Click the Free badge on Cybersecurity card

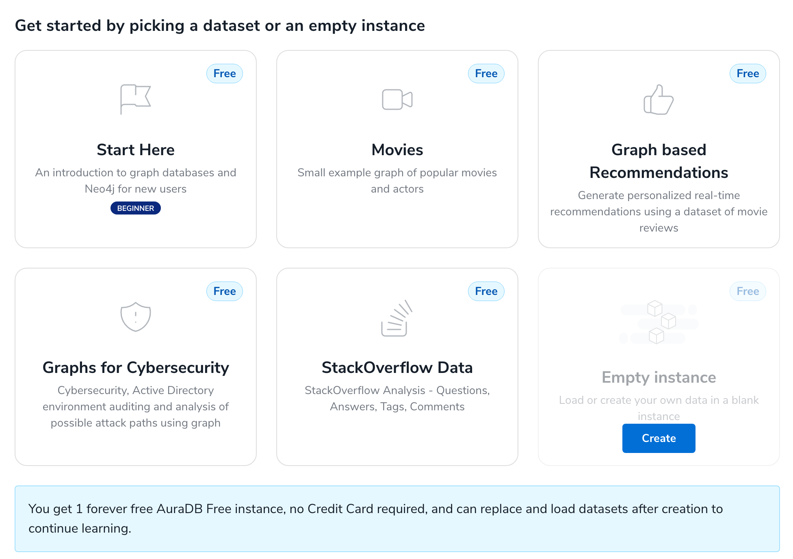point(224,291)
